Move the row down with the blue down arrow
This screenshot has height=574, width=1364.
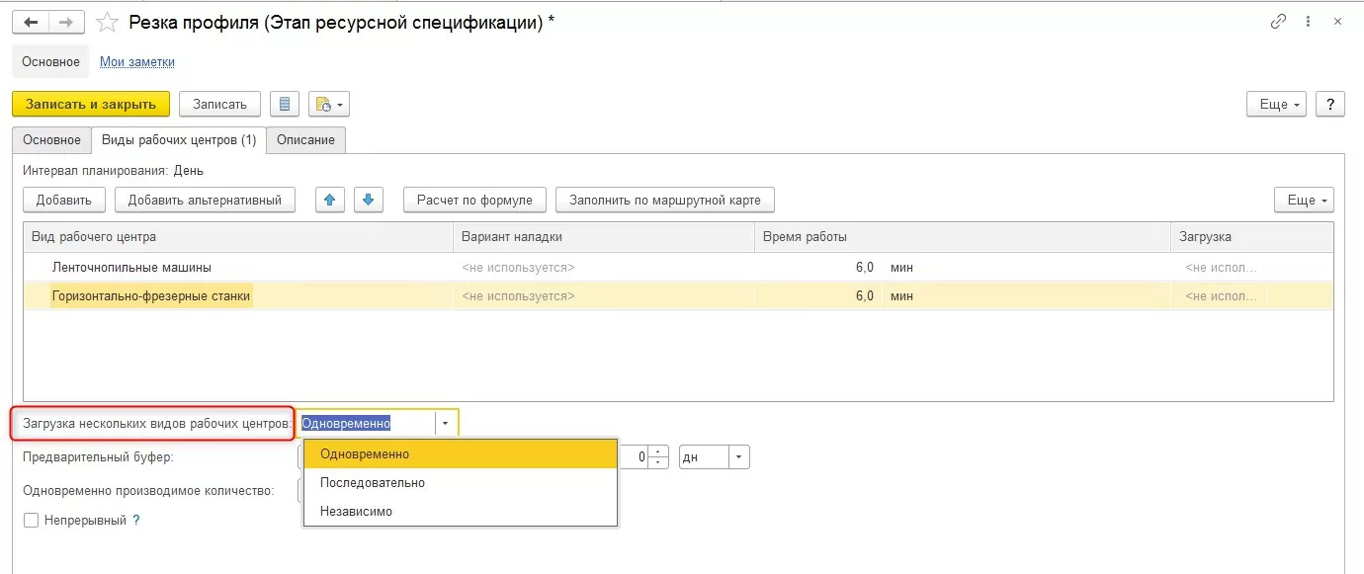[369, 200]
